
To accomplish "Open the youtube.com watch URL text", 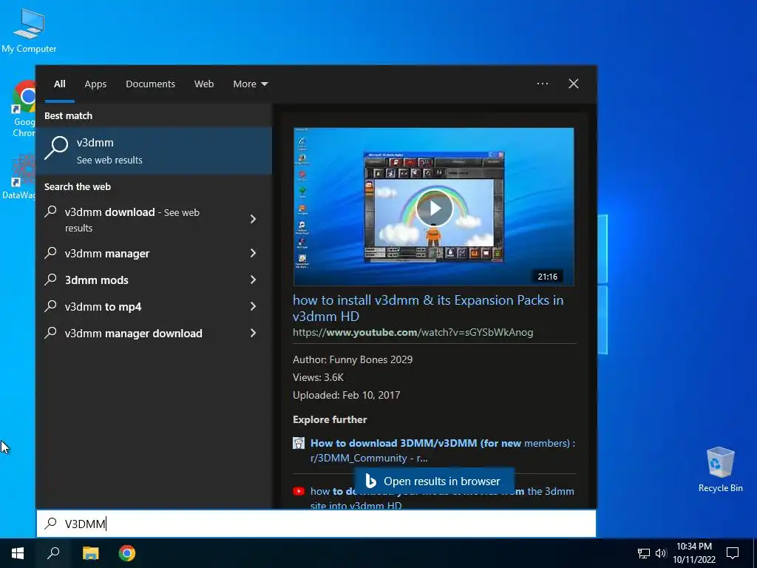I will (413, 332).
